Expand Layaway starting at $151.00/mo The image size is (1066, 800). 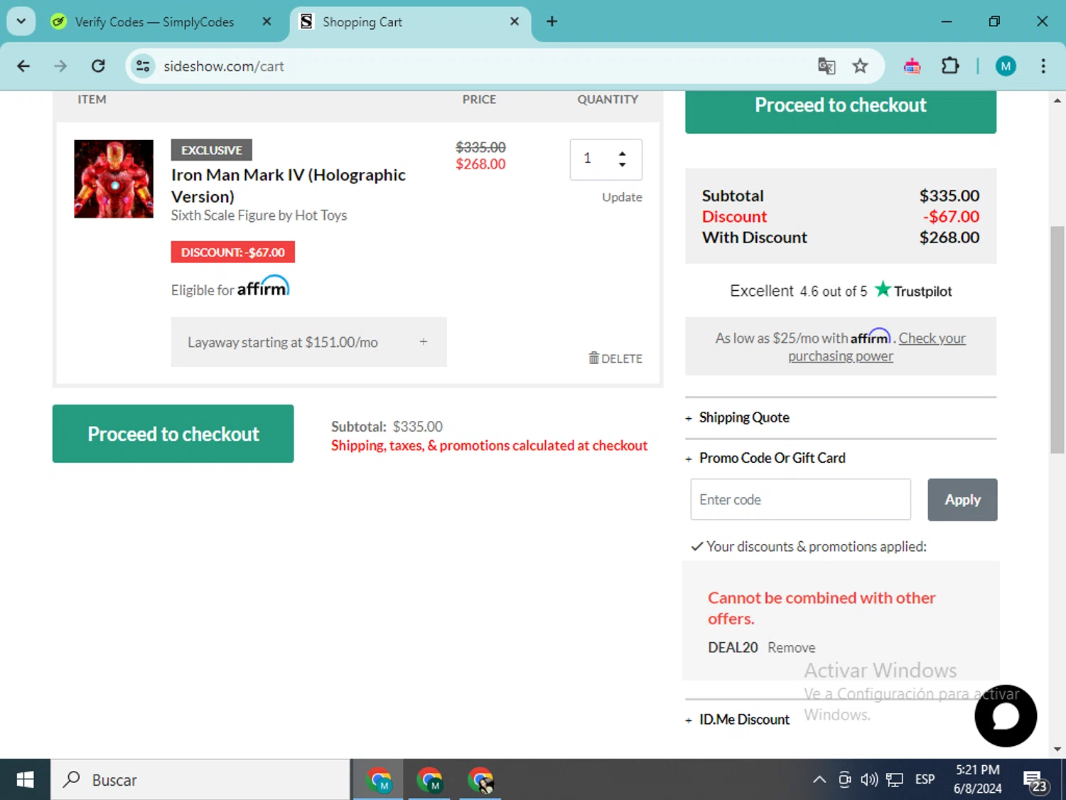(x=308, y=342)
